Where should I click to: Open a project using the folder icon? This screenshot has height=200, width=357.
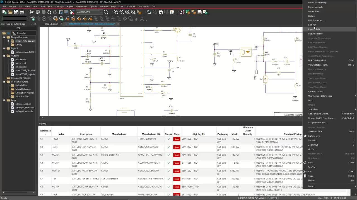coord(10,12)
